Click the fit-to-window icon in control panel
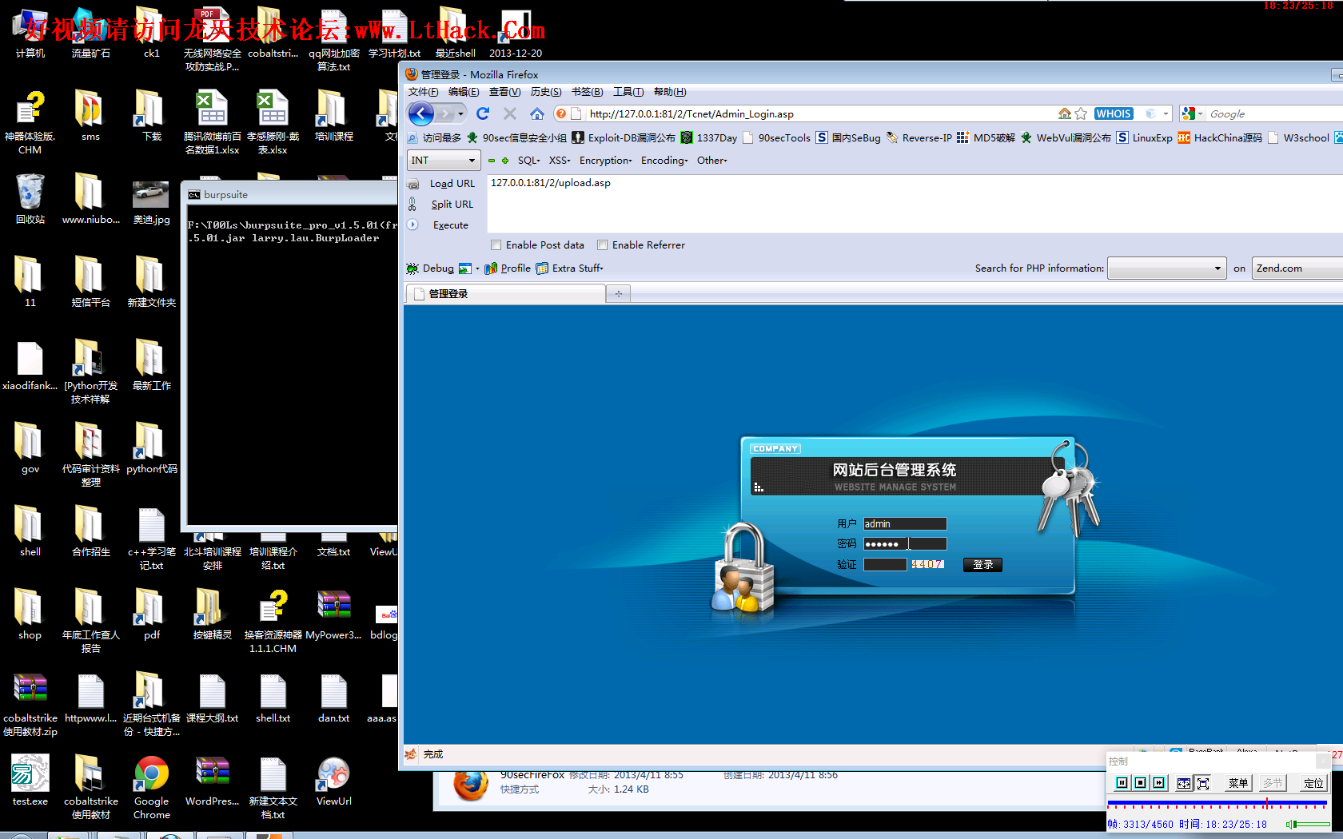This screenshot has height=839, width=1343. (1184, 783)
